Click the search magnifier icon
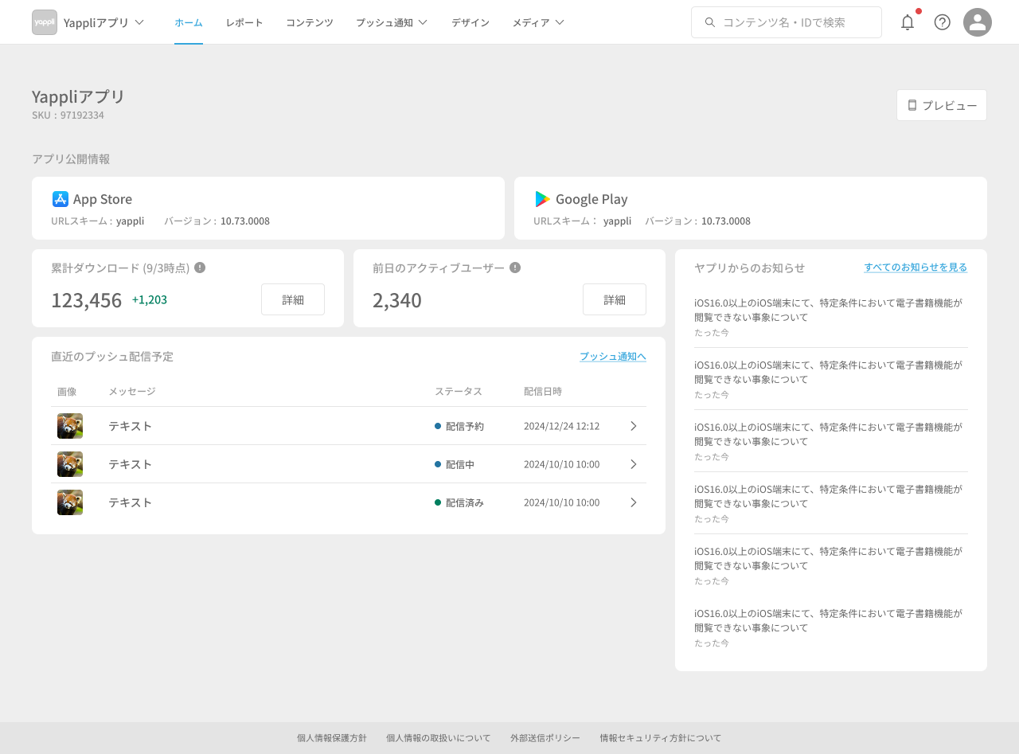The width and height of the screenshot is (1019, 754). (710, 22)
